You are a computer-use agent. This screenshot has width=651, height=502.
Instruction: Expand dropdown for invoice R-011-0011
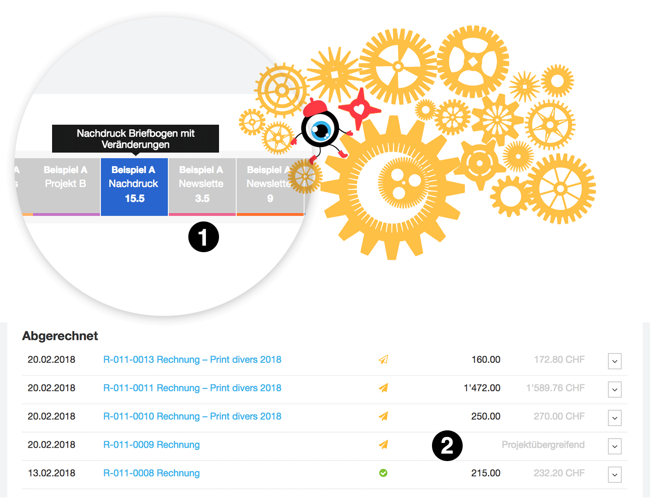coord(615,389)
